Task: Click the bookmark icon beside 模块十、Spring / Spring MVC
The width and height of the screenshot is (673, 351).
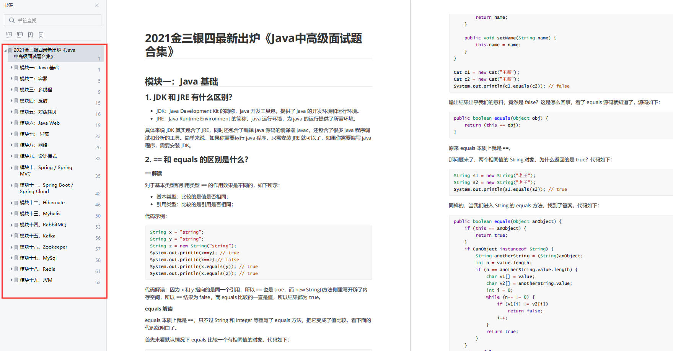Action: 16,167
